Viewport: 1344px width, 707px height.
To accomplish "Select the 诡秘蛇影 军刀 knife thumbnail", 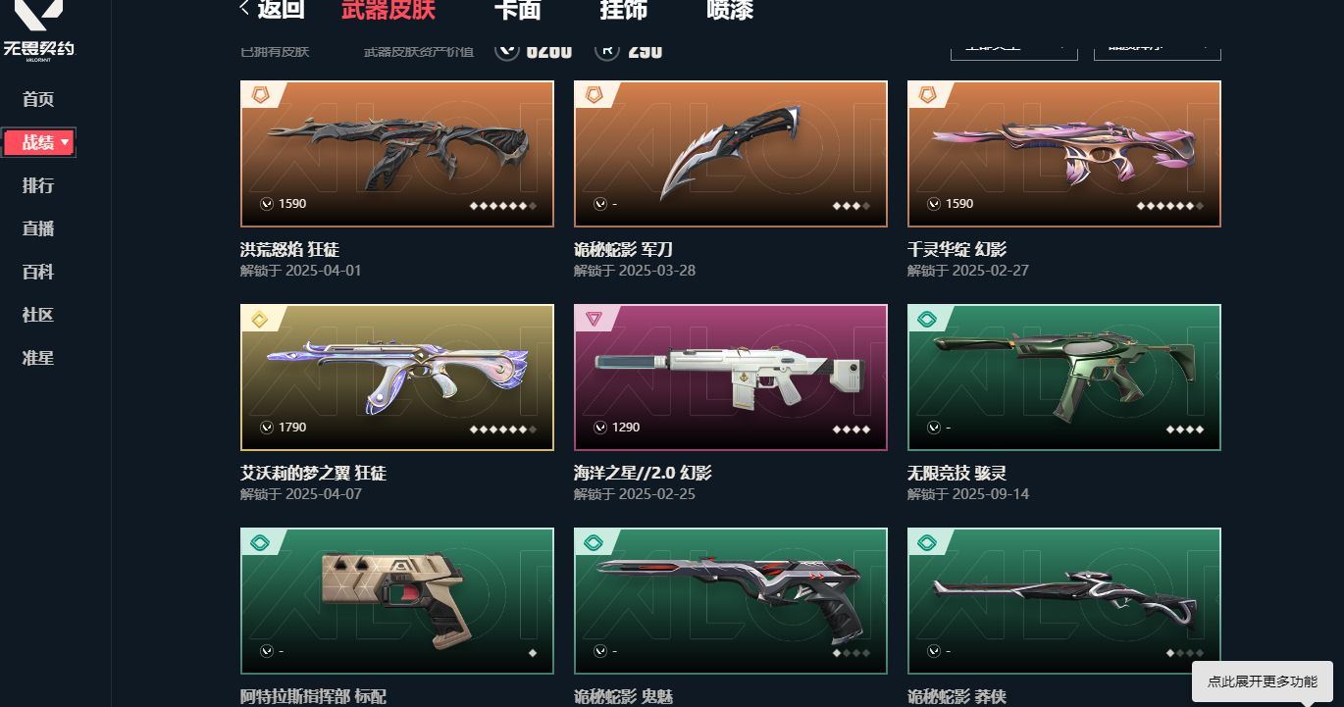I will pos(731,154).
